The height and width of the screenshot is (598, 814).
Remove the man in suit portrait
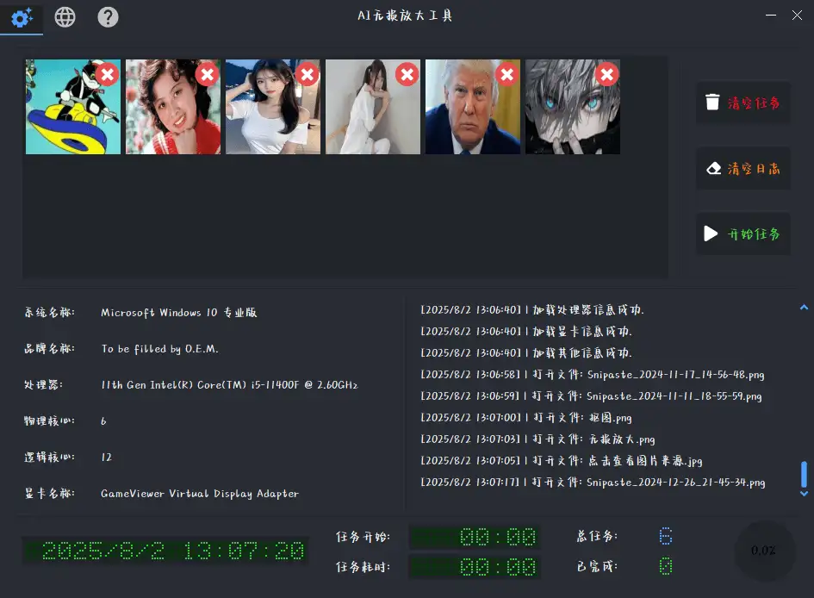click(x=506, y=75)
